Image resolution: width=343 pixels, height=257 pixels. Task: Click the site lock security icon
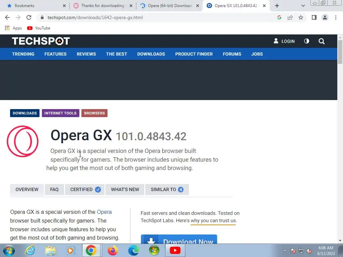click(42, 17)
